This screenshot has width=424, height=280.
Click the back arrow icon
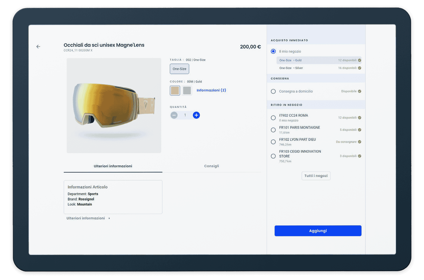[38, 47]
